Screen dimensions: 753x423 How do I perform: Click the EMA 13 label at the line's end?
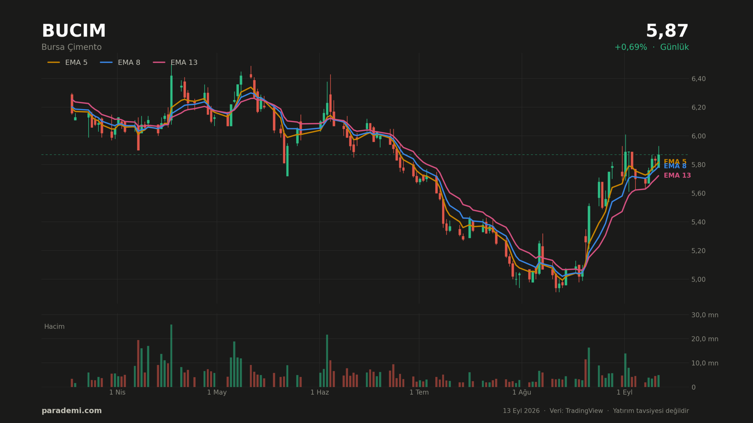coord(677,176)
